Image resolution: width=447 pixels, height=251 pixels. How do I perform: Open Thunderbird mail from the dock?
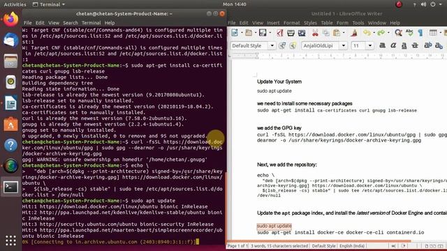10,40
